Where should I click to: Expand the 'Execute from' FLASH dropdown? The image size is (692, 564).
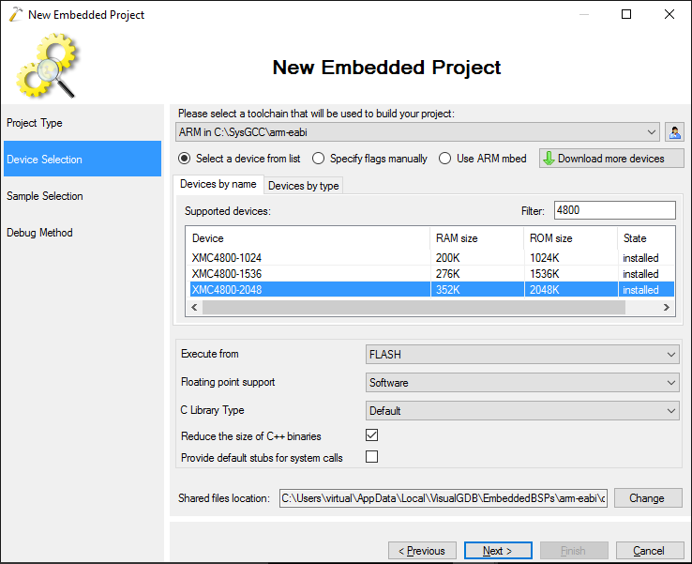pyautogui.click(x=522, y=354)
